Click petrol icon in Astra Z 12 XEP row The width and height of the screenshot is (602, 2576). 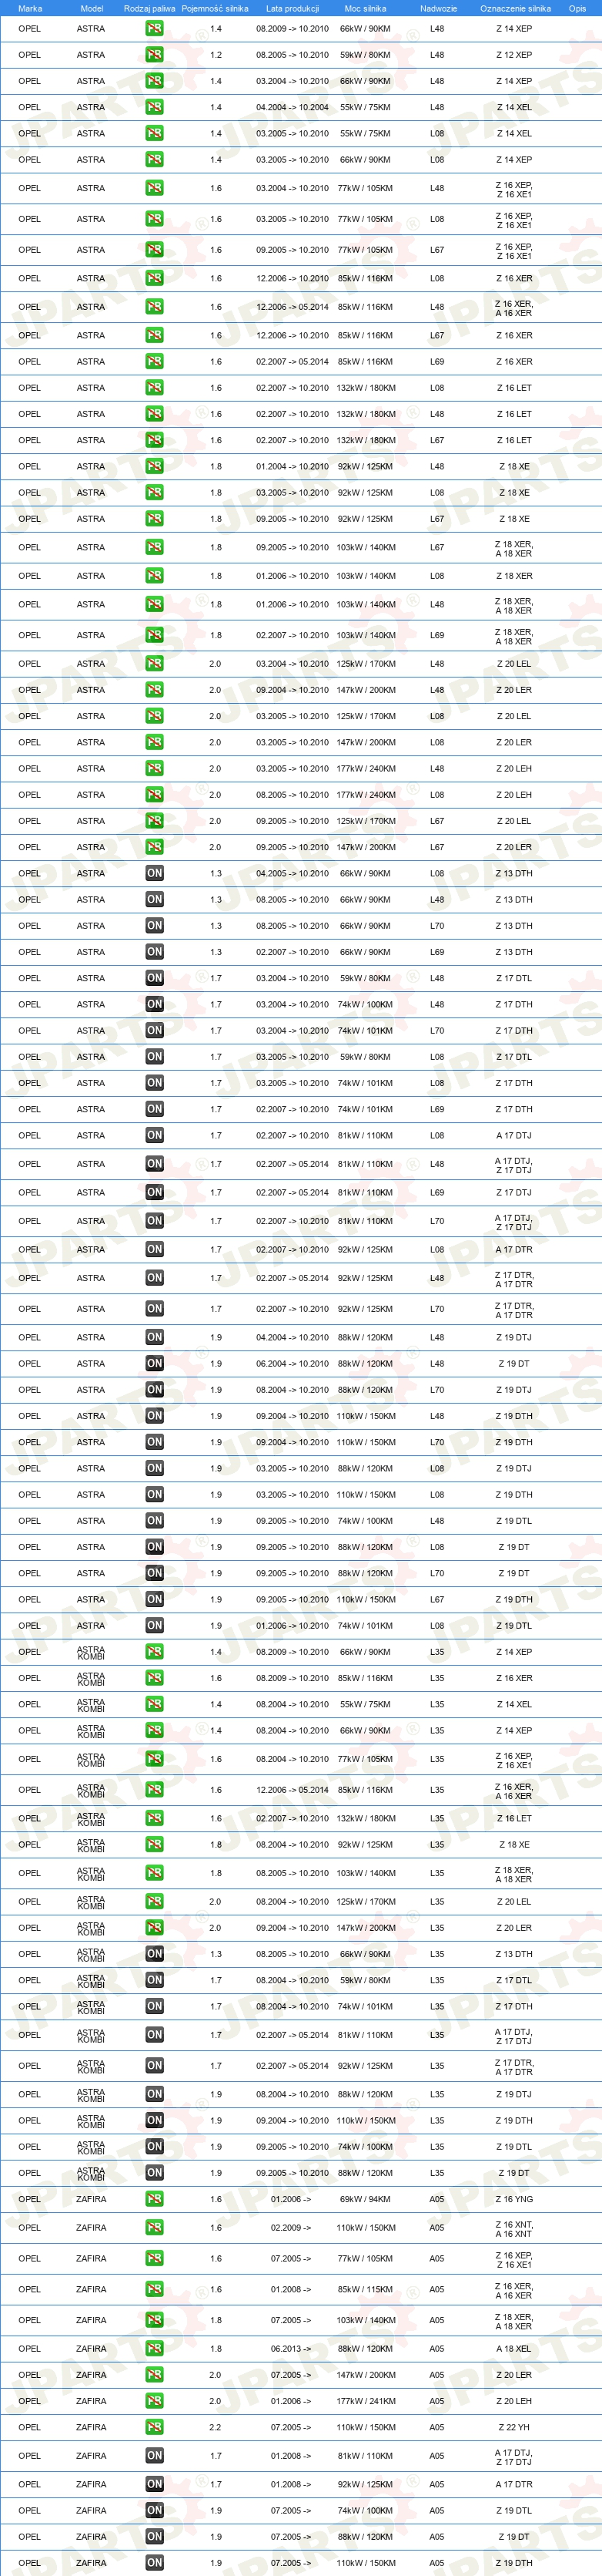[154, 55]
